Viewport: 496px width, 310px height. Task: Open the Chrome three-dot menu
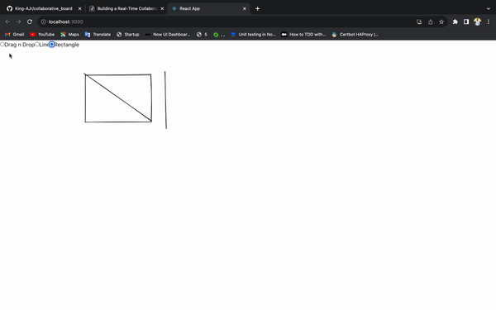tap(489, 21)
